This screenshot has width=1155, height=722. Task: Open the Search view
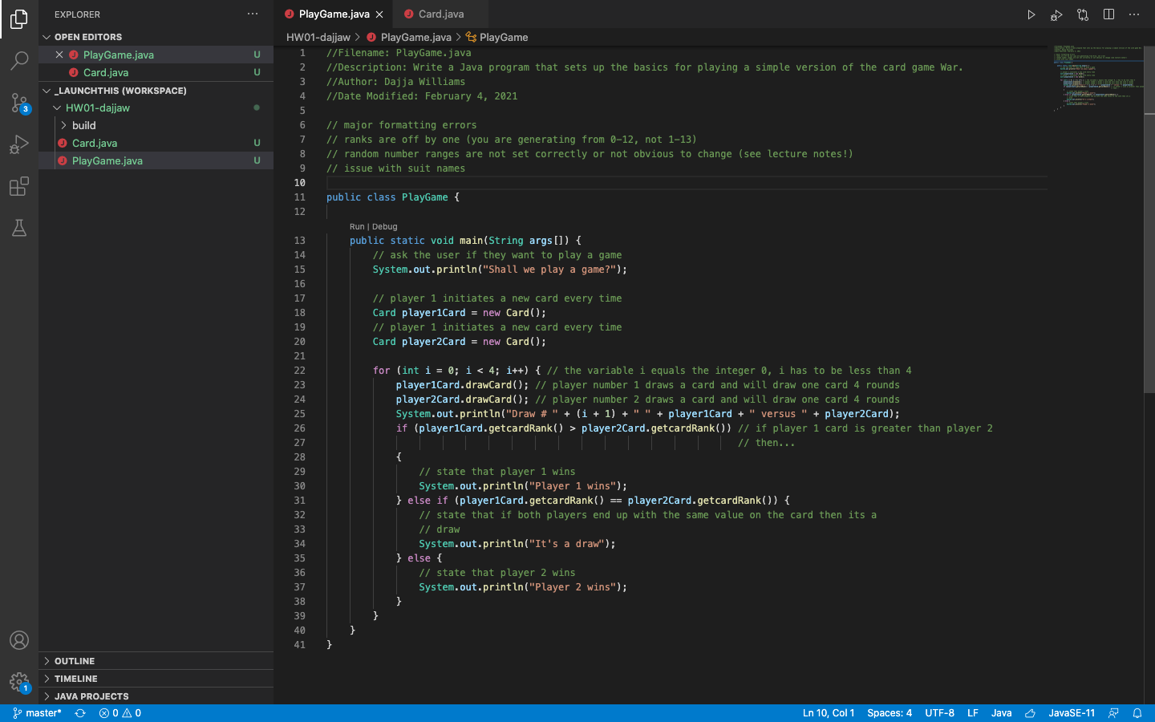click(x=19, y=61)
